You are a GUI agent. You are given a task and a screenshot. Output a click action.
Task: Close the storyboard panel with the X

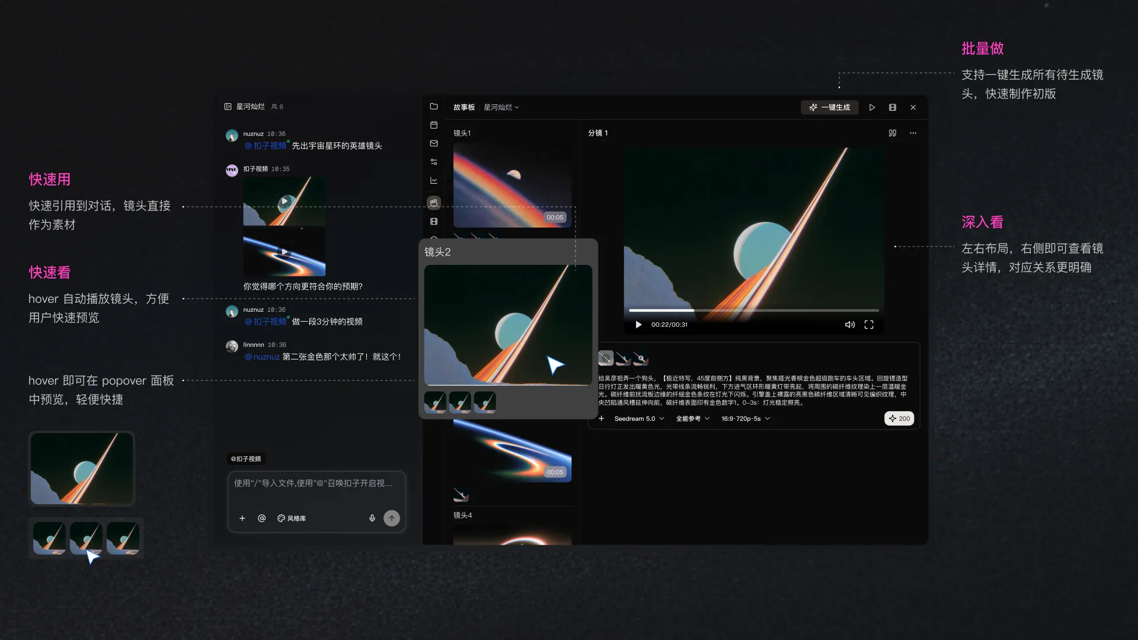tap(913, 107)
